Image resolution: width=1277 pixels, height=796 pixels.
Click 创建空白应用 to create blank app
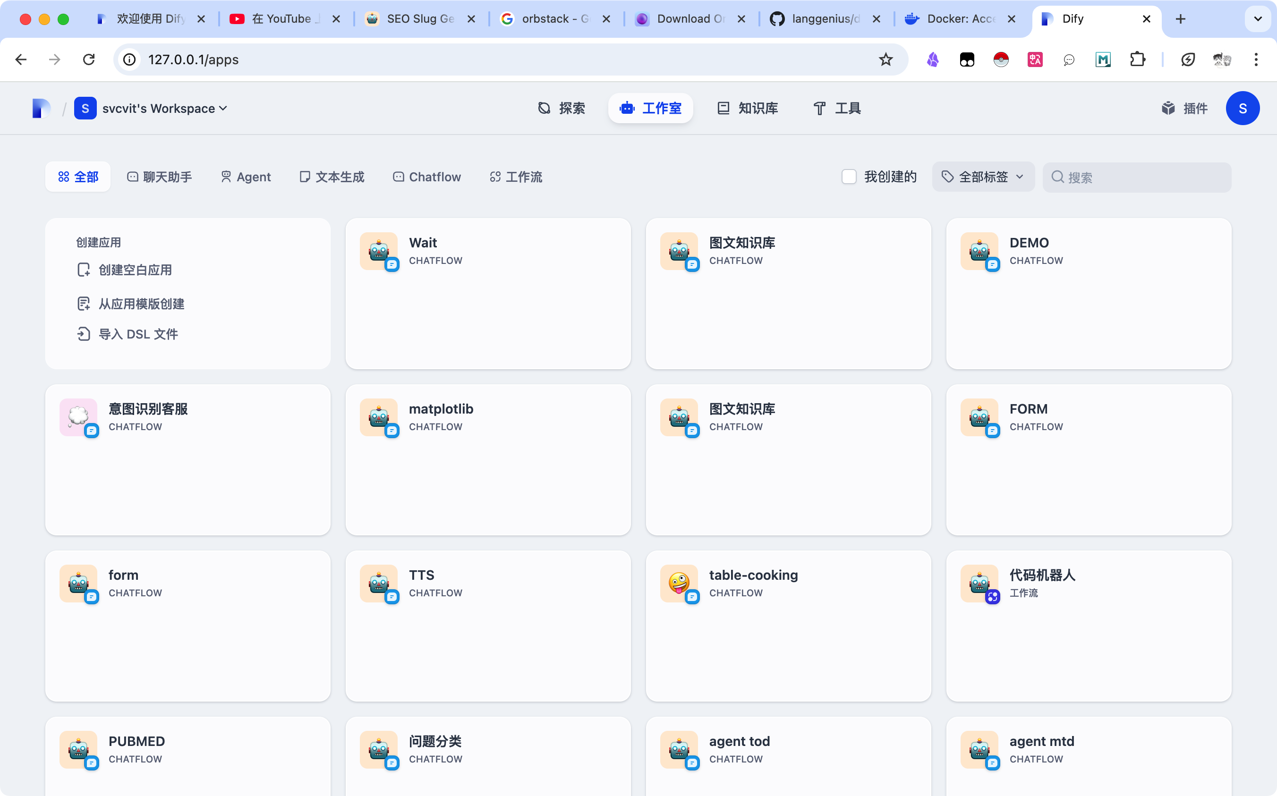coord(134,270)
